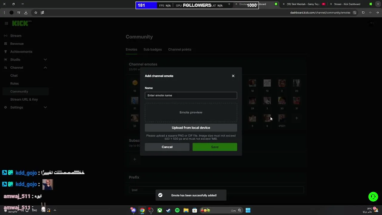The image size is (382, 215).
Task: Open the browser tab list dropdown
Action: [x=379, y=4]
